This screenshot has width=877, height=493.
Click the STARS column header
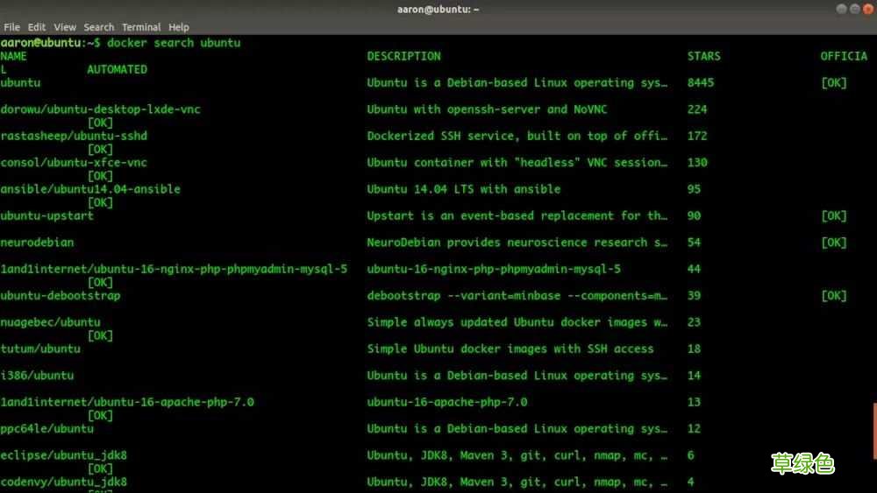pos(703,56)
